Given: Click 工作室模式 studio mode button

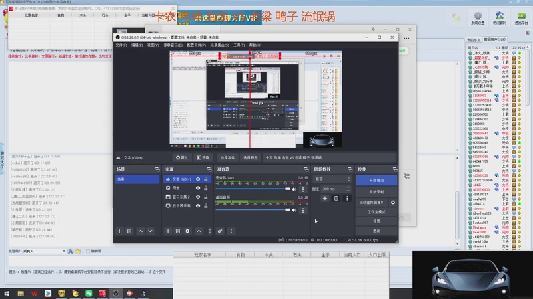Looking at the screenshot, I should (376, 212).
